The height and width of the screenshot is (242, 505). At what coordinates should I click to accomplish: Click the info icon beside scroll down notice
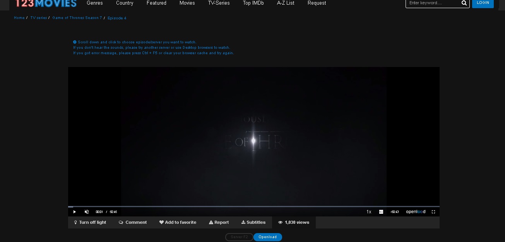point(75,42)
